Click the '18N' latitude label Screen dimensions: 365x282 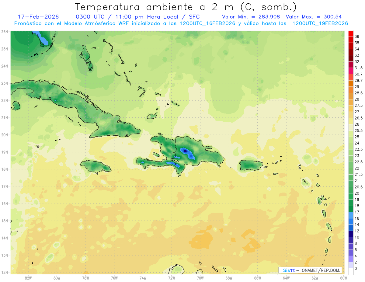4,169
